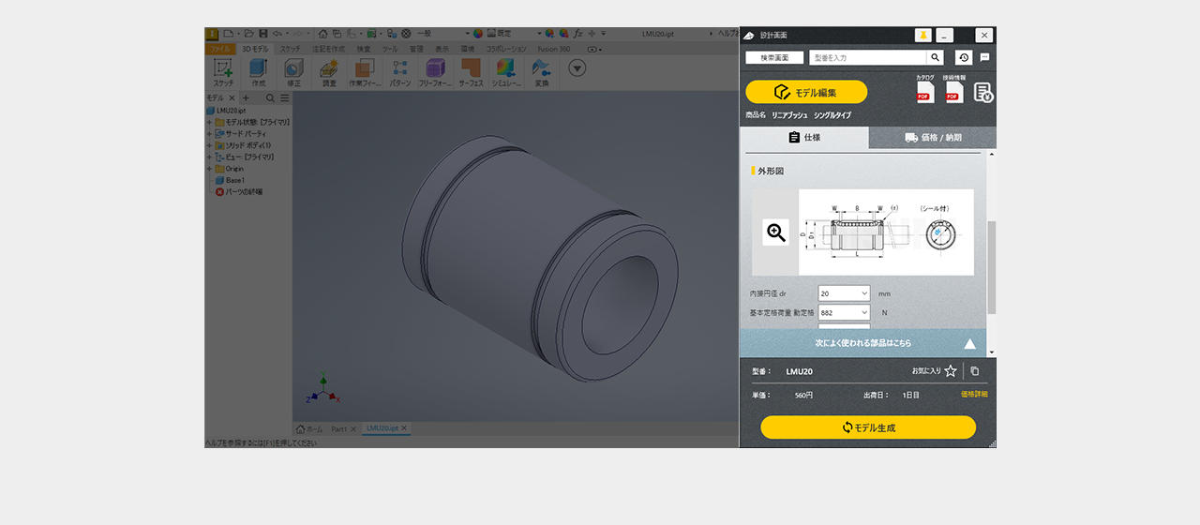The image size is (1200, 525).
Task: Zoom the 外形図 drawing with magnifier icon
Action: coord(775,232)
